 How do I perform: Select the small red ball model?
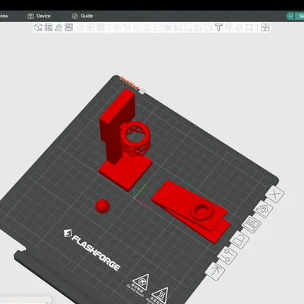click(x=103, y=206)
